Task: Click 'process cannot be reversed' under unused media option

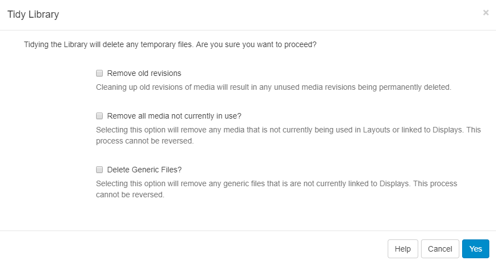Action: click(144, 141)
